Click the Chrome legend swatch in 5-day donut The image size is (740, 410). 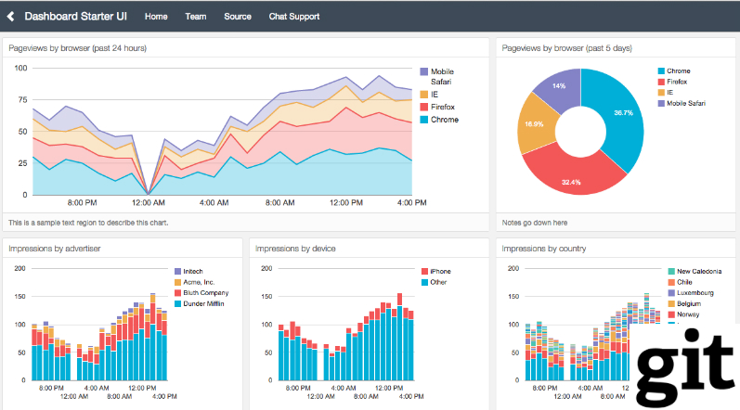click(x=662, y=71)
